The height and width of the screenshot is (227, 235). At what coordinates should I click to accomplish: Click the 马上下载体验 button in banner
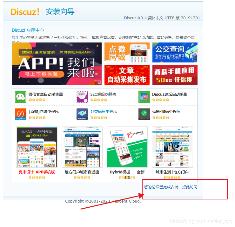[41, 74]
